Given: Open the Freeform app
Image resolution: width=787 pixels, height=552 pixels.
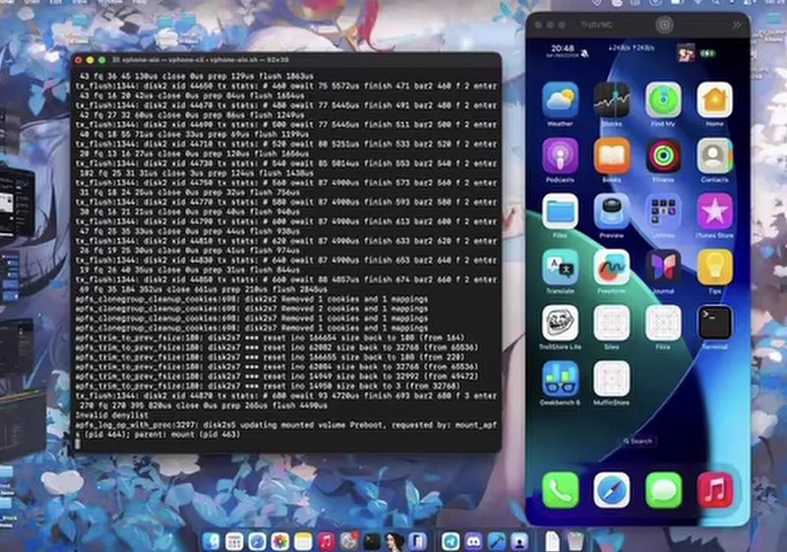Looking at the screenshot, I should click(x=611, y=267).
